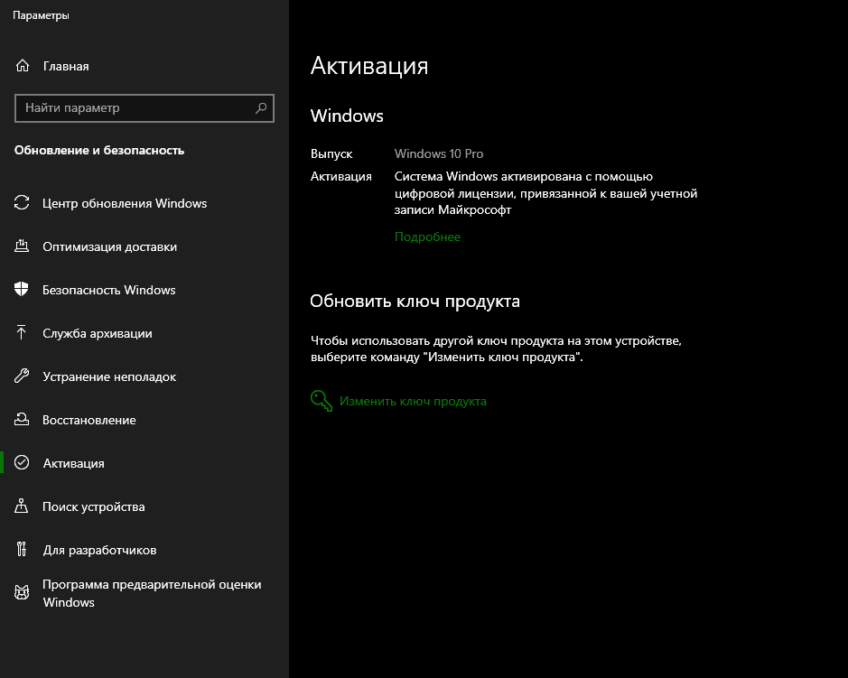Click the Windows Update sync arrows icon
The height and width of the screenshot is (678, 848).
point(22,203)
